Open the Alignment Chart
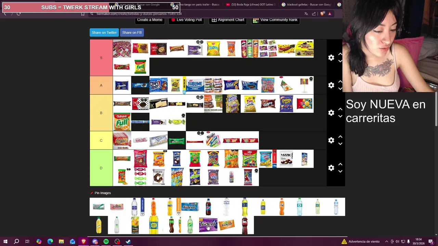The image size is (438, 246). (x=228, y=20)
